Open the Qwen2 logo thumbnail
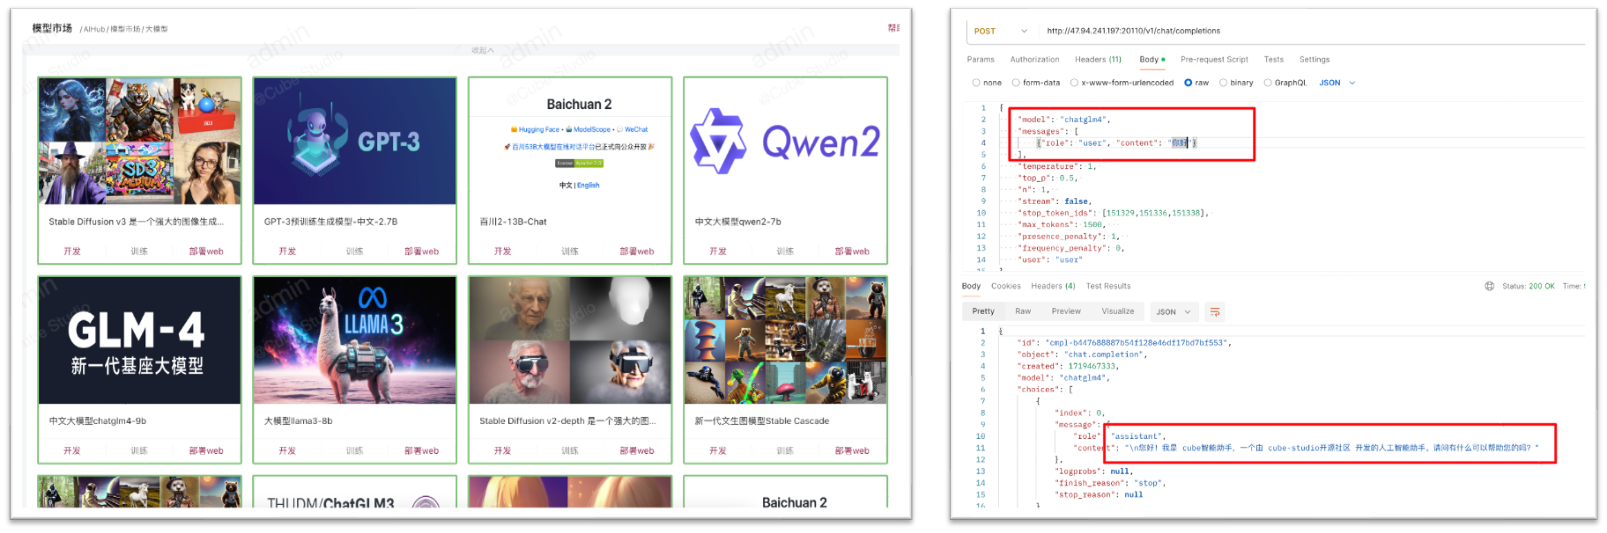Image resolution: width=1607 pixels, height=533 pixels. point(785,142)
